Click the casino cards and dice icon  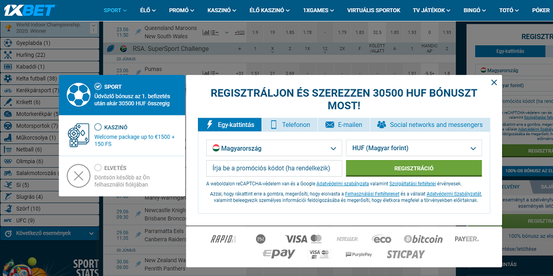coord(79,136)
